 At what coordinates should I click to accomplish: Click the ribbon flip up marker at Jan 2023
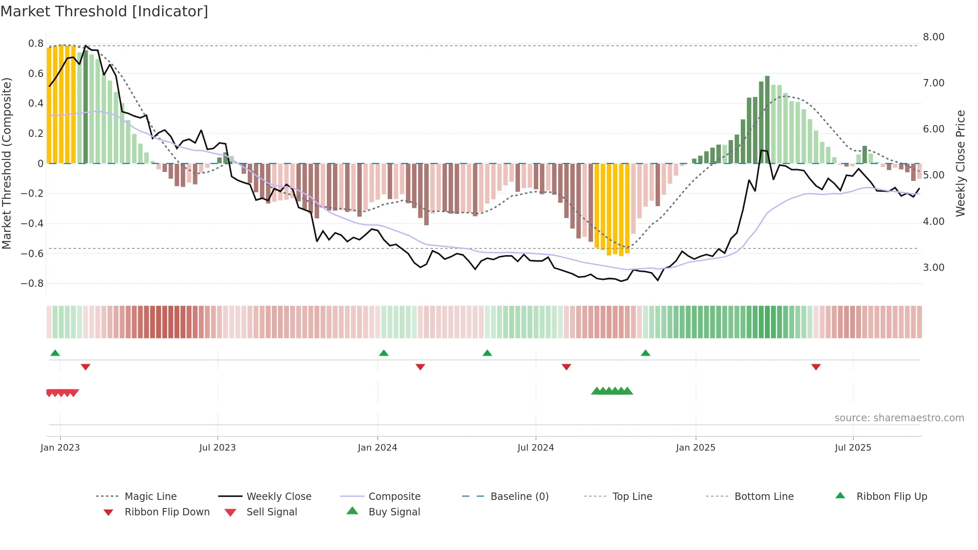click(x=55, y=353)
